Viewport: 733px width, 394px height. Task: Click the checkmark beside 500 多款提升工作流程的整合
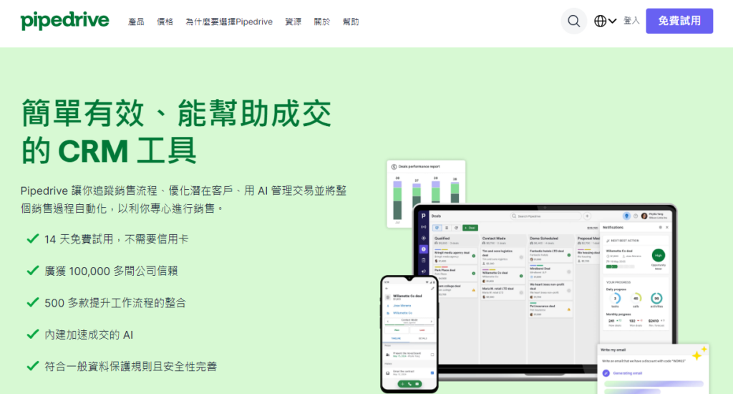click(x=33, y=303)
